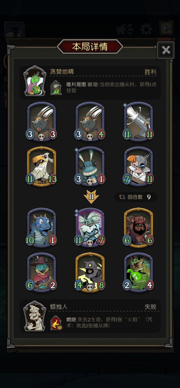Viewport: 180px width, 388px height.
Task: Tap the spotlight cannon 11/11 minion
Action: point(138,122)
